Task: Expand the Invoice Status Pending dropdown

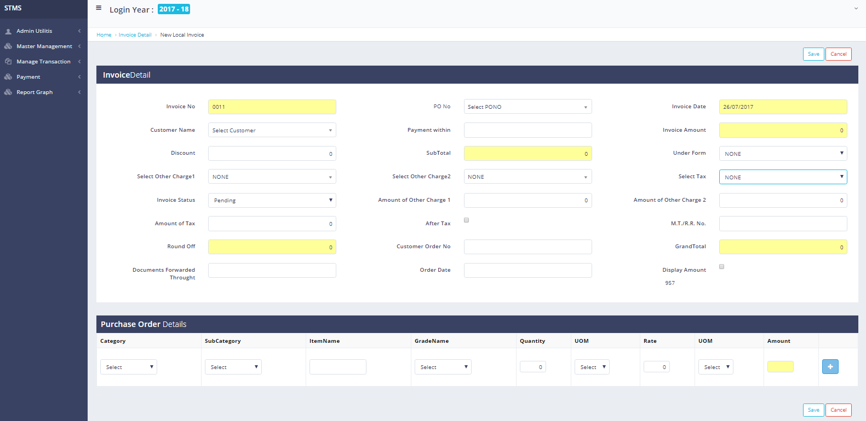Action: 272,200
